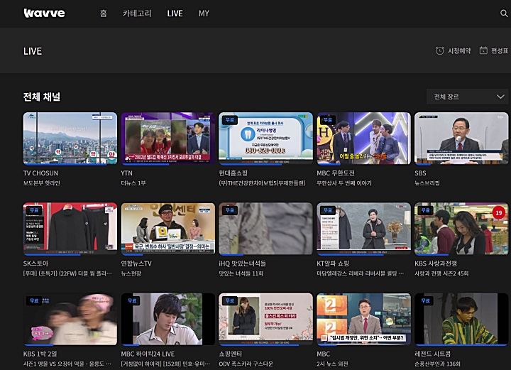Click program text 뉴스현장

[131, 273]
